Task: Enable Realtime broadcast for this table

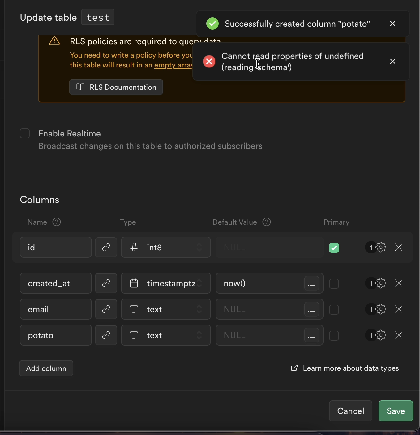Action: tap(25, 133)
